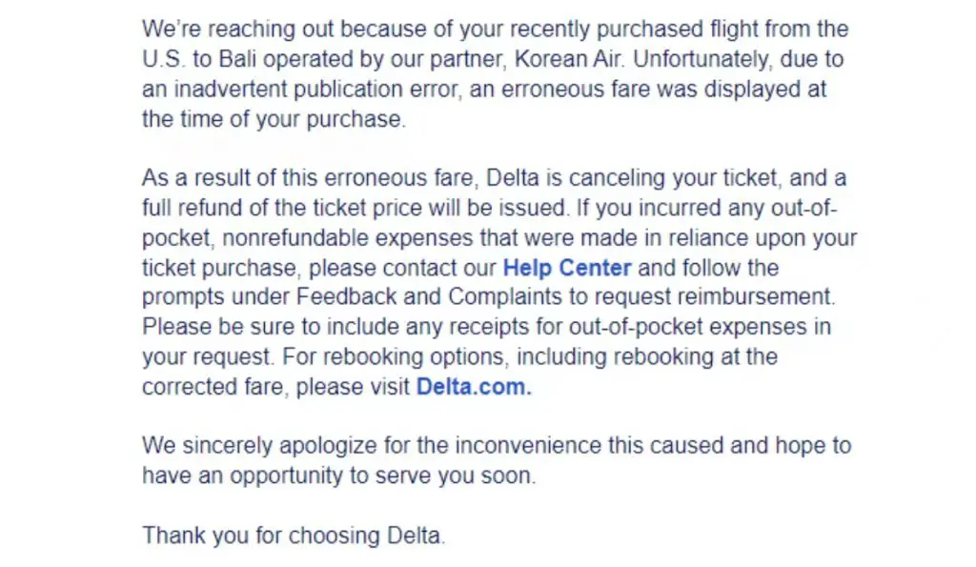Follow the Delta.com link
The width and height of the screenshot is (976, 567).
474,387
